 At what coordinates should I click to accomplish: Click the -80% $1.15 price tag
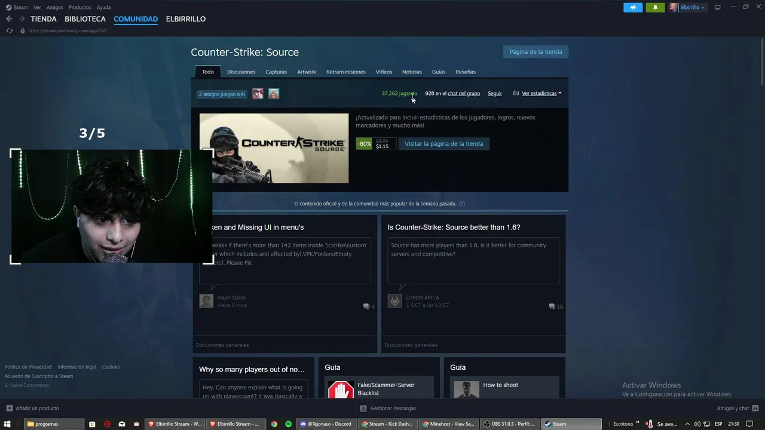pyautogui.click(x=376, y=143)
